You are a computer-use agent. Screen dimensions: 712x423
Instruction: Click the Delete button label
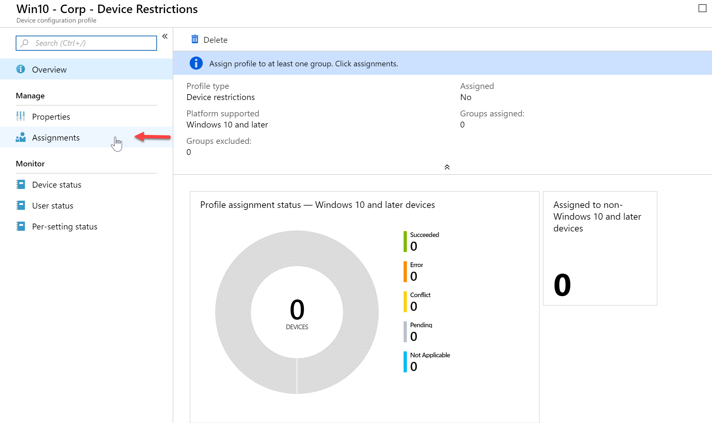[215, 40]
